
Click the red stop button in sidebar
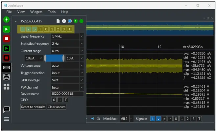pyautogui.click(x=6, y=39)
